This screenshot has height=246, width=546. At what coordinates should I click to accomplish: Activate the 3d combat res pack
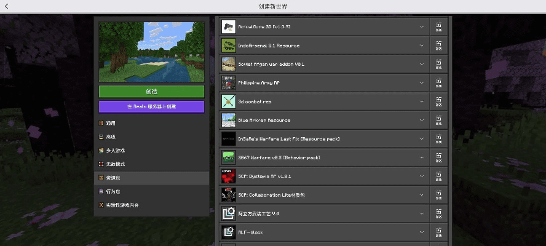439,101
